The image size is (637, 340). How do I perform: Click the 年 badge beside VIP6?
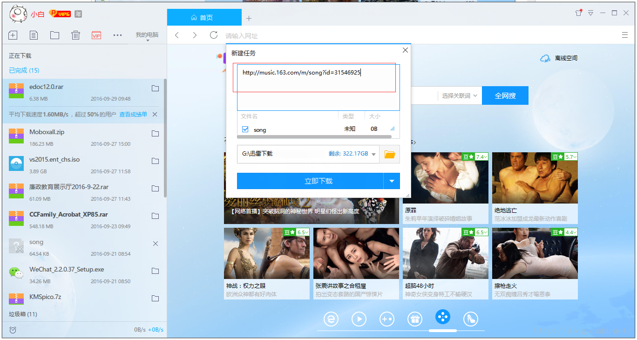78,14
